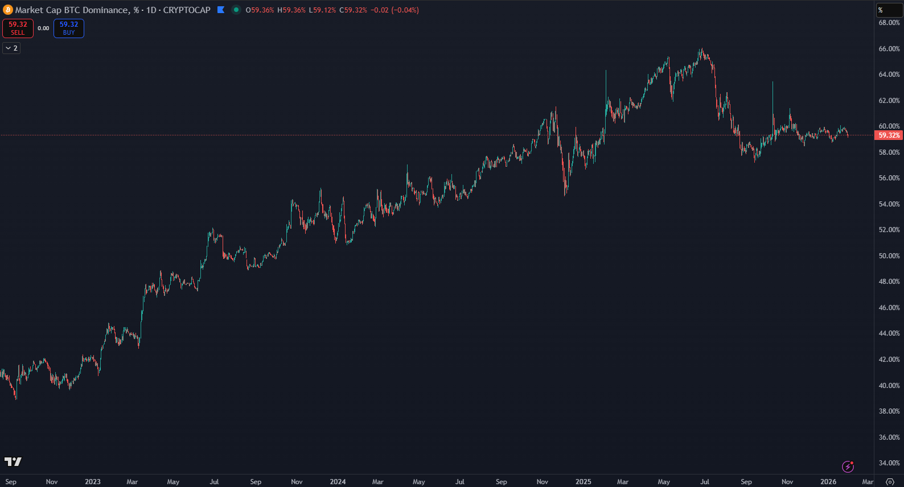Click the green market status dot

(236, 10)
